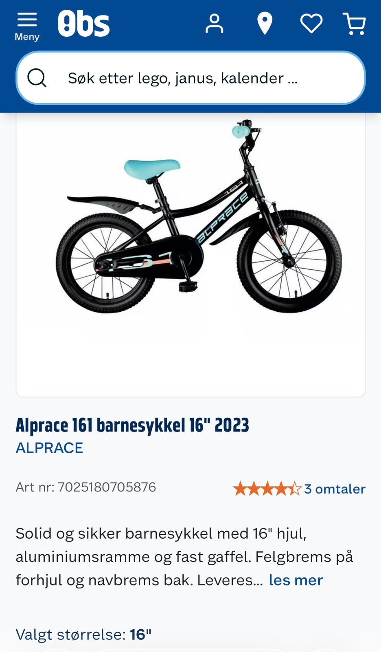The width and height of the screenshot is (381, 652).
Task: Expand the description with 'les mer'
Action: tap(296, 580)
